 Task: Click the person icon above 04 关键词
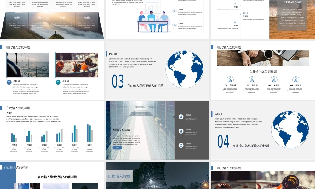pyautogui.click(x=295, y=80)
